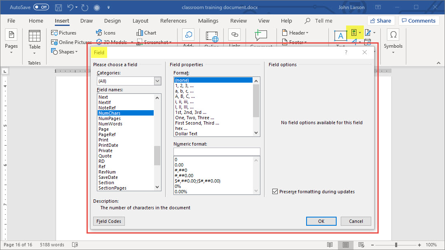445x250 pixels.
Task: Open the Categories dropdown
Action: click(x=129, y=81)
